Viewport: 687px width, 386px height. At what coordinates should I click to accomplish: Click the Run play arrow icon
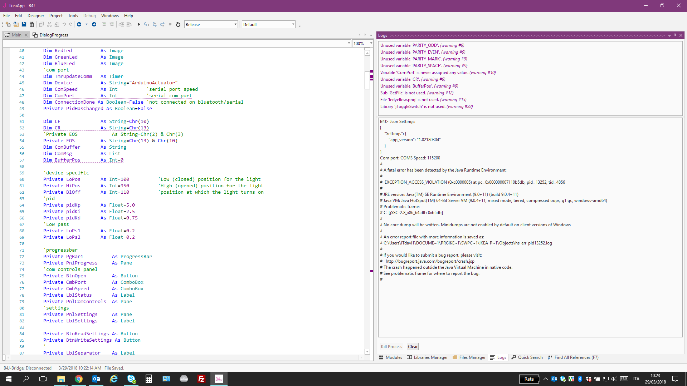click(x=139, y=24)
